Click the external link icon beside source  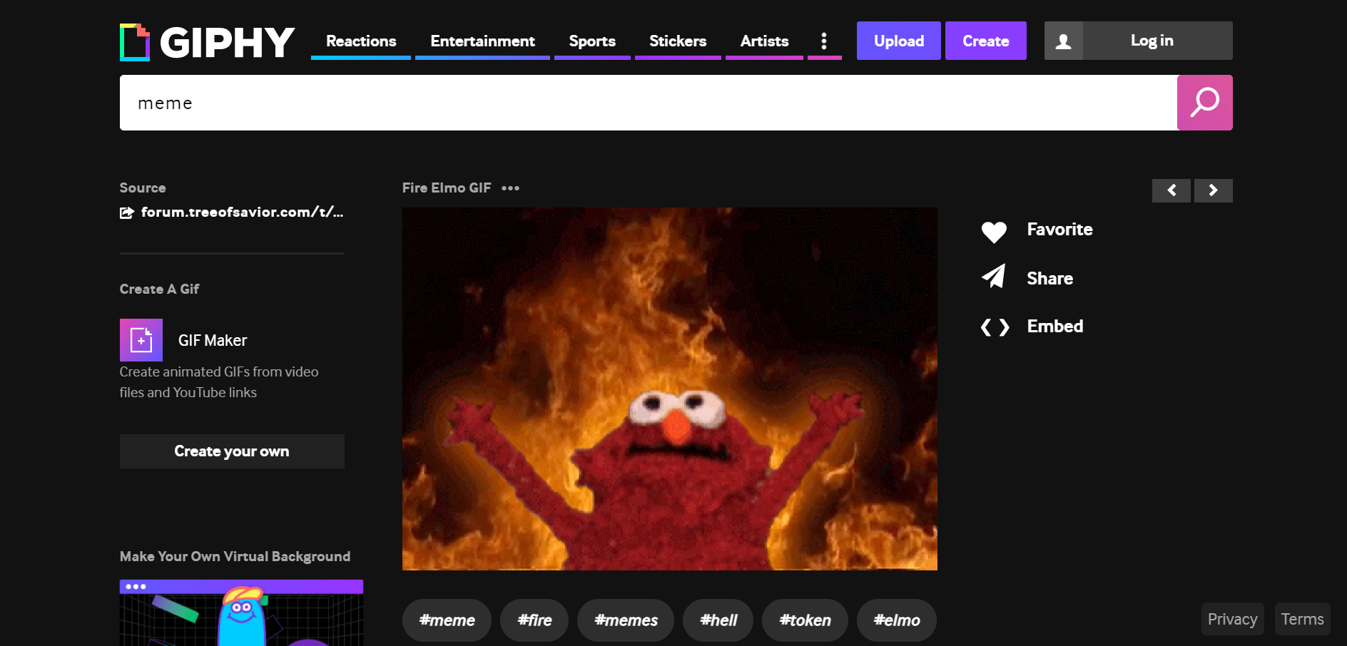(127, 212)
